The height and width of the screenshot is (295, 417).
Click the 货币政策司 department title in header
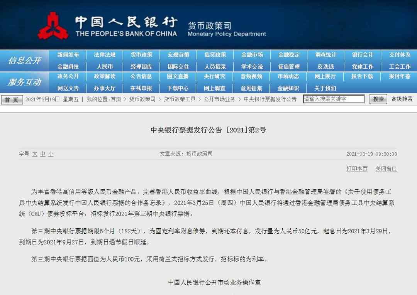(210, 26)
